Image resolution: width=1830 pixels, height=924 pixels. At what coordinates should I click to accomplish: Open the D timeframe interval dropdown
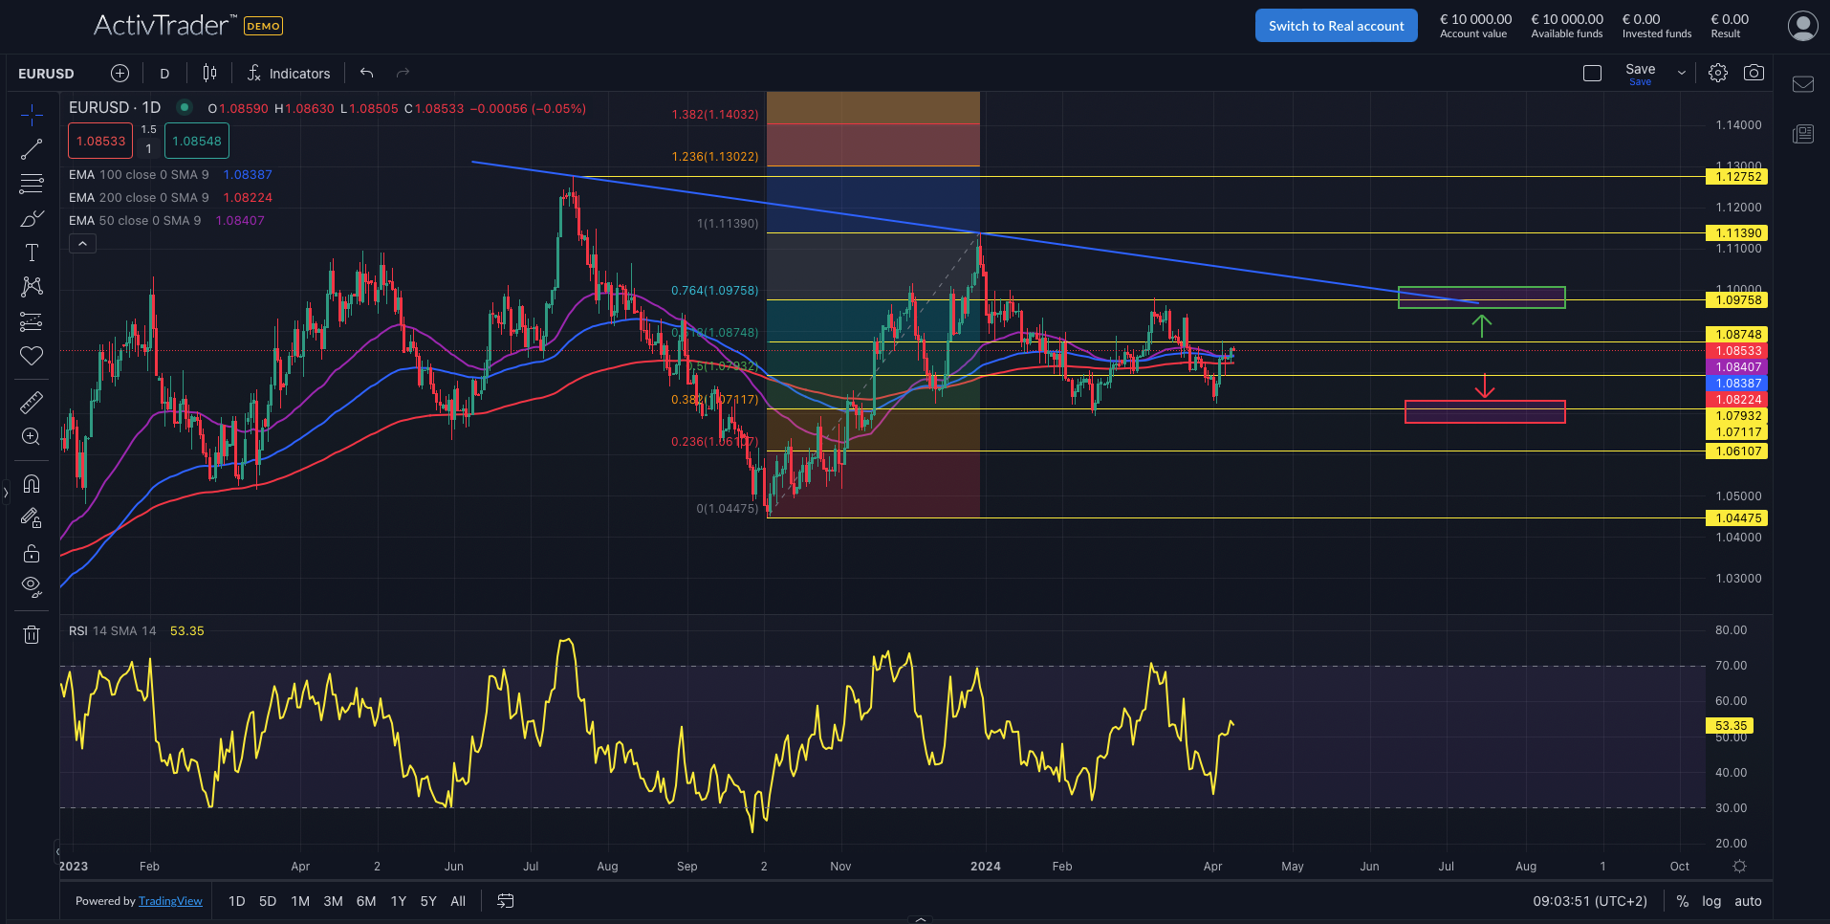[x=163, y=73]
